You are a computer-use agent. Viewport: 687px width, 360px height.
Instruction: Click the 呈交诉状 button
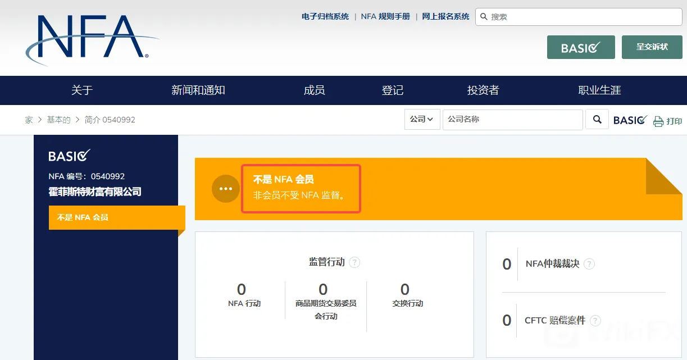[652, 47]
